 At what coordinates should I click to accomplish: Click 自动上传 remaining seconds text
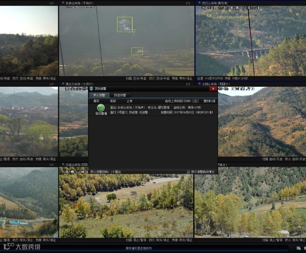tap(187, 107)
